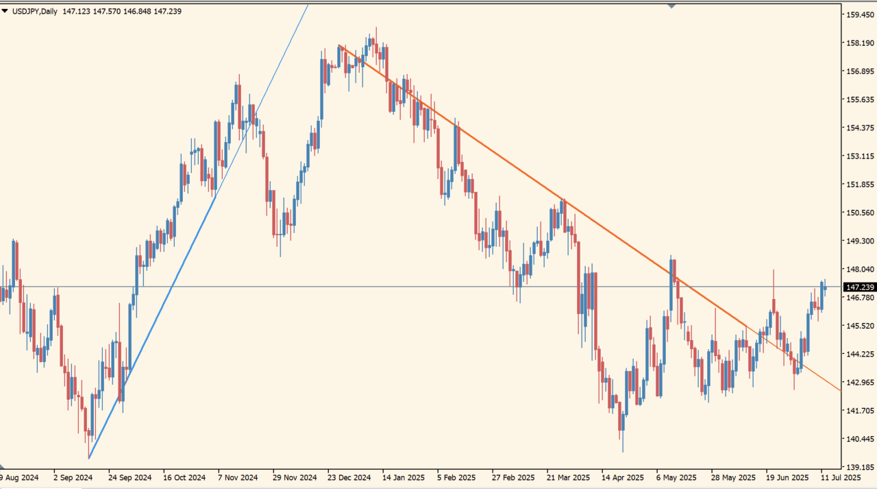Click the current price tag 147.239
The width and height of the screenshot is (877, 489).
(860, 287)
